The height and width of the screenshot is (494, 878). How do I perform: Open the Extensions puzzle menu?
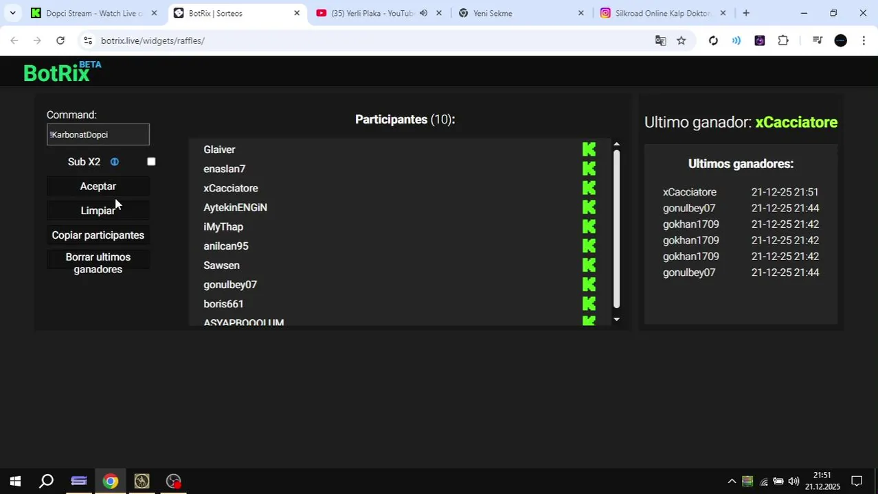tap(783, 40)
